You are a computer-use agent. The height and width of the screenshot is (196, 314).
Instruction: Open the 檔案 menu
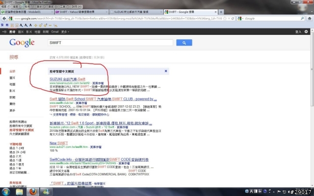[x=5, y=6]
